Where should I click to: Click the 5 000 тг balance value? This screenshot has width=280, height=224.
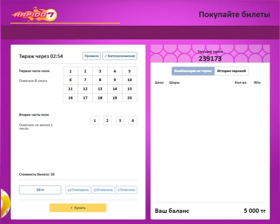[255, 211]
